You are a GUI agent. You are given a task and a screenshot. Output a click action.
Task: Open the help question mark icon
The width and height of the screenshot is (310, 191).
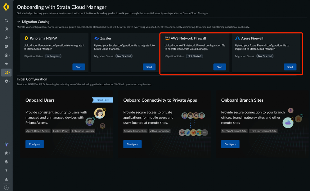(x=6, y=171)
